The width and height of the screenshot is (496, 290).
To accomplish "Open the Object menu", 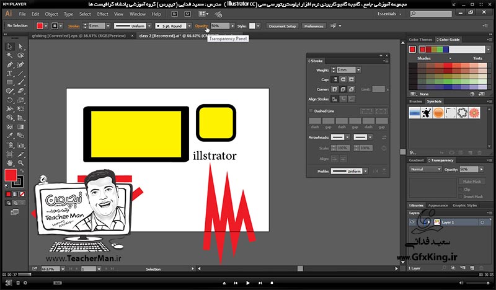I will point(51,14).
